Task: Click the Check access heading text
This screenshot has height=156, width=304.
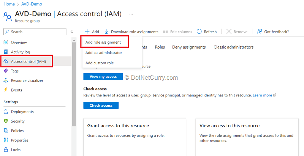Action: pos(95,89)
